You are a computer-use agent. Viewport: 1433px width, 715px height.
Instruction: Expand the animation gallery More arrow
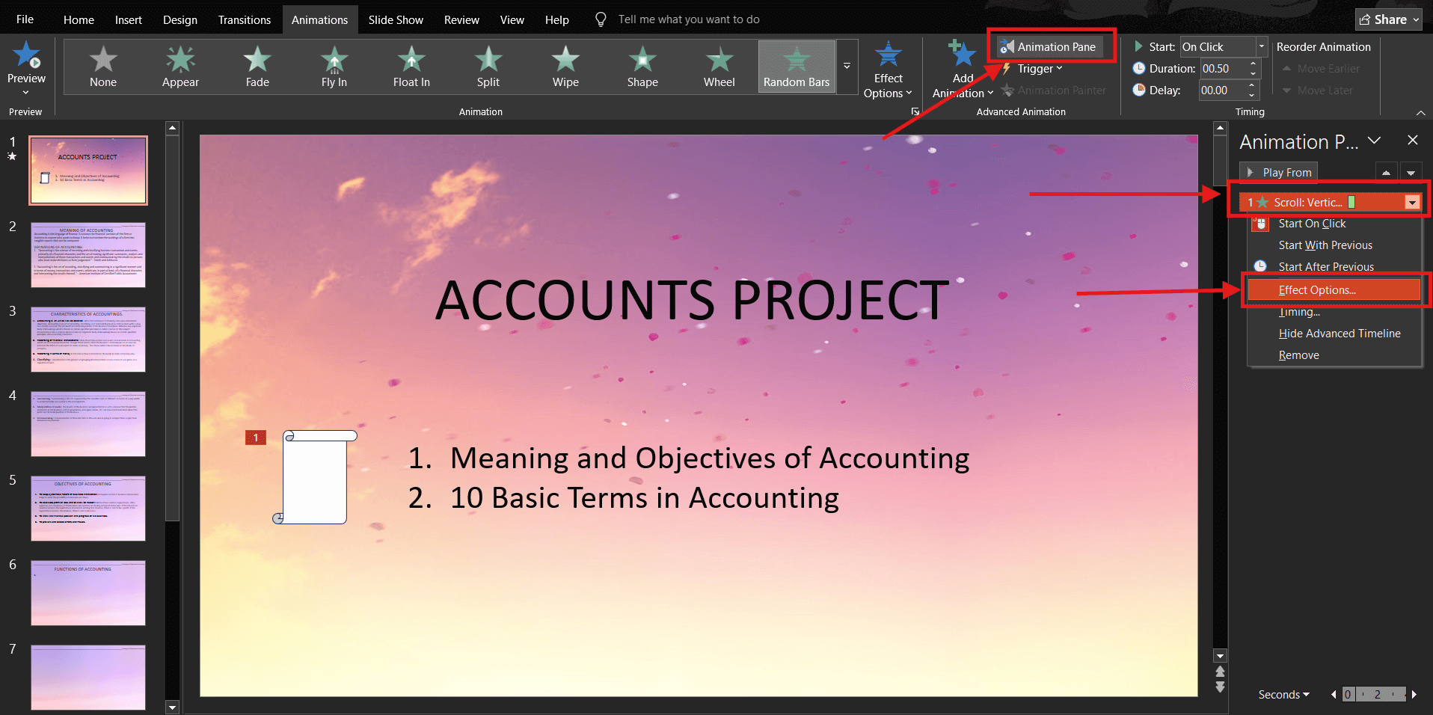click(847, 67)
